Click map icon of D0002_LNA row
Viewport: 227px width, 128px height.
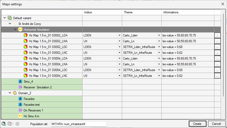point(26,41)
